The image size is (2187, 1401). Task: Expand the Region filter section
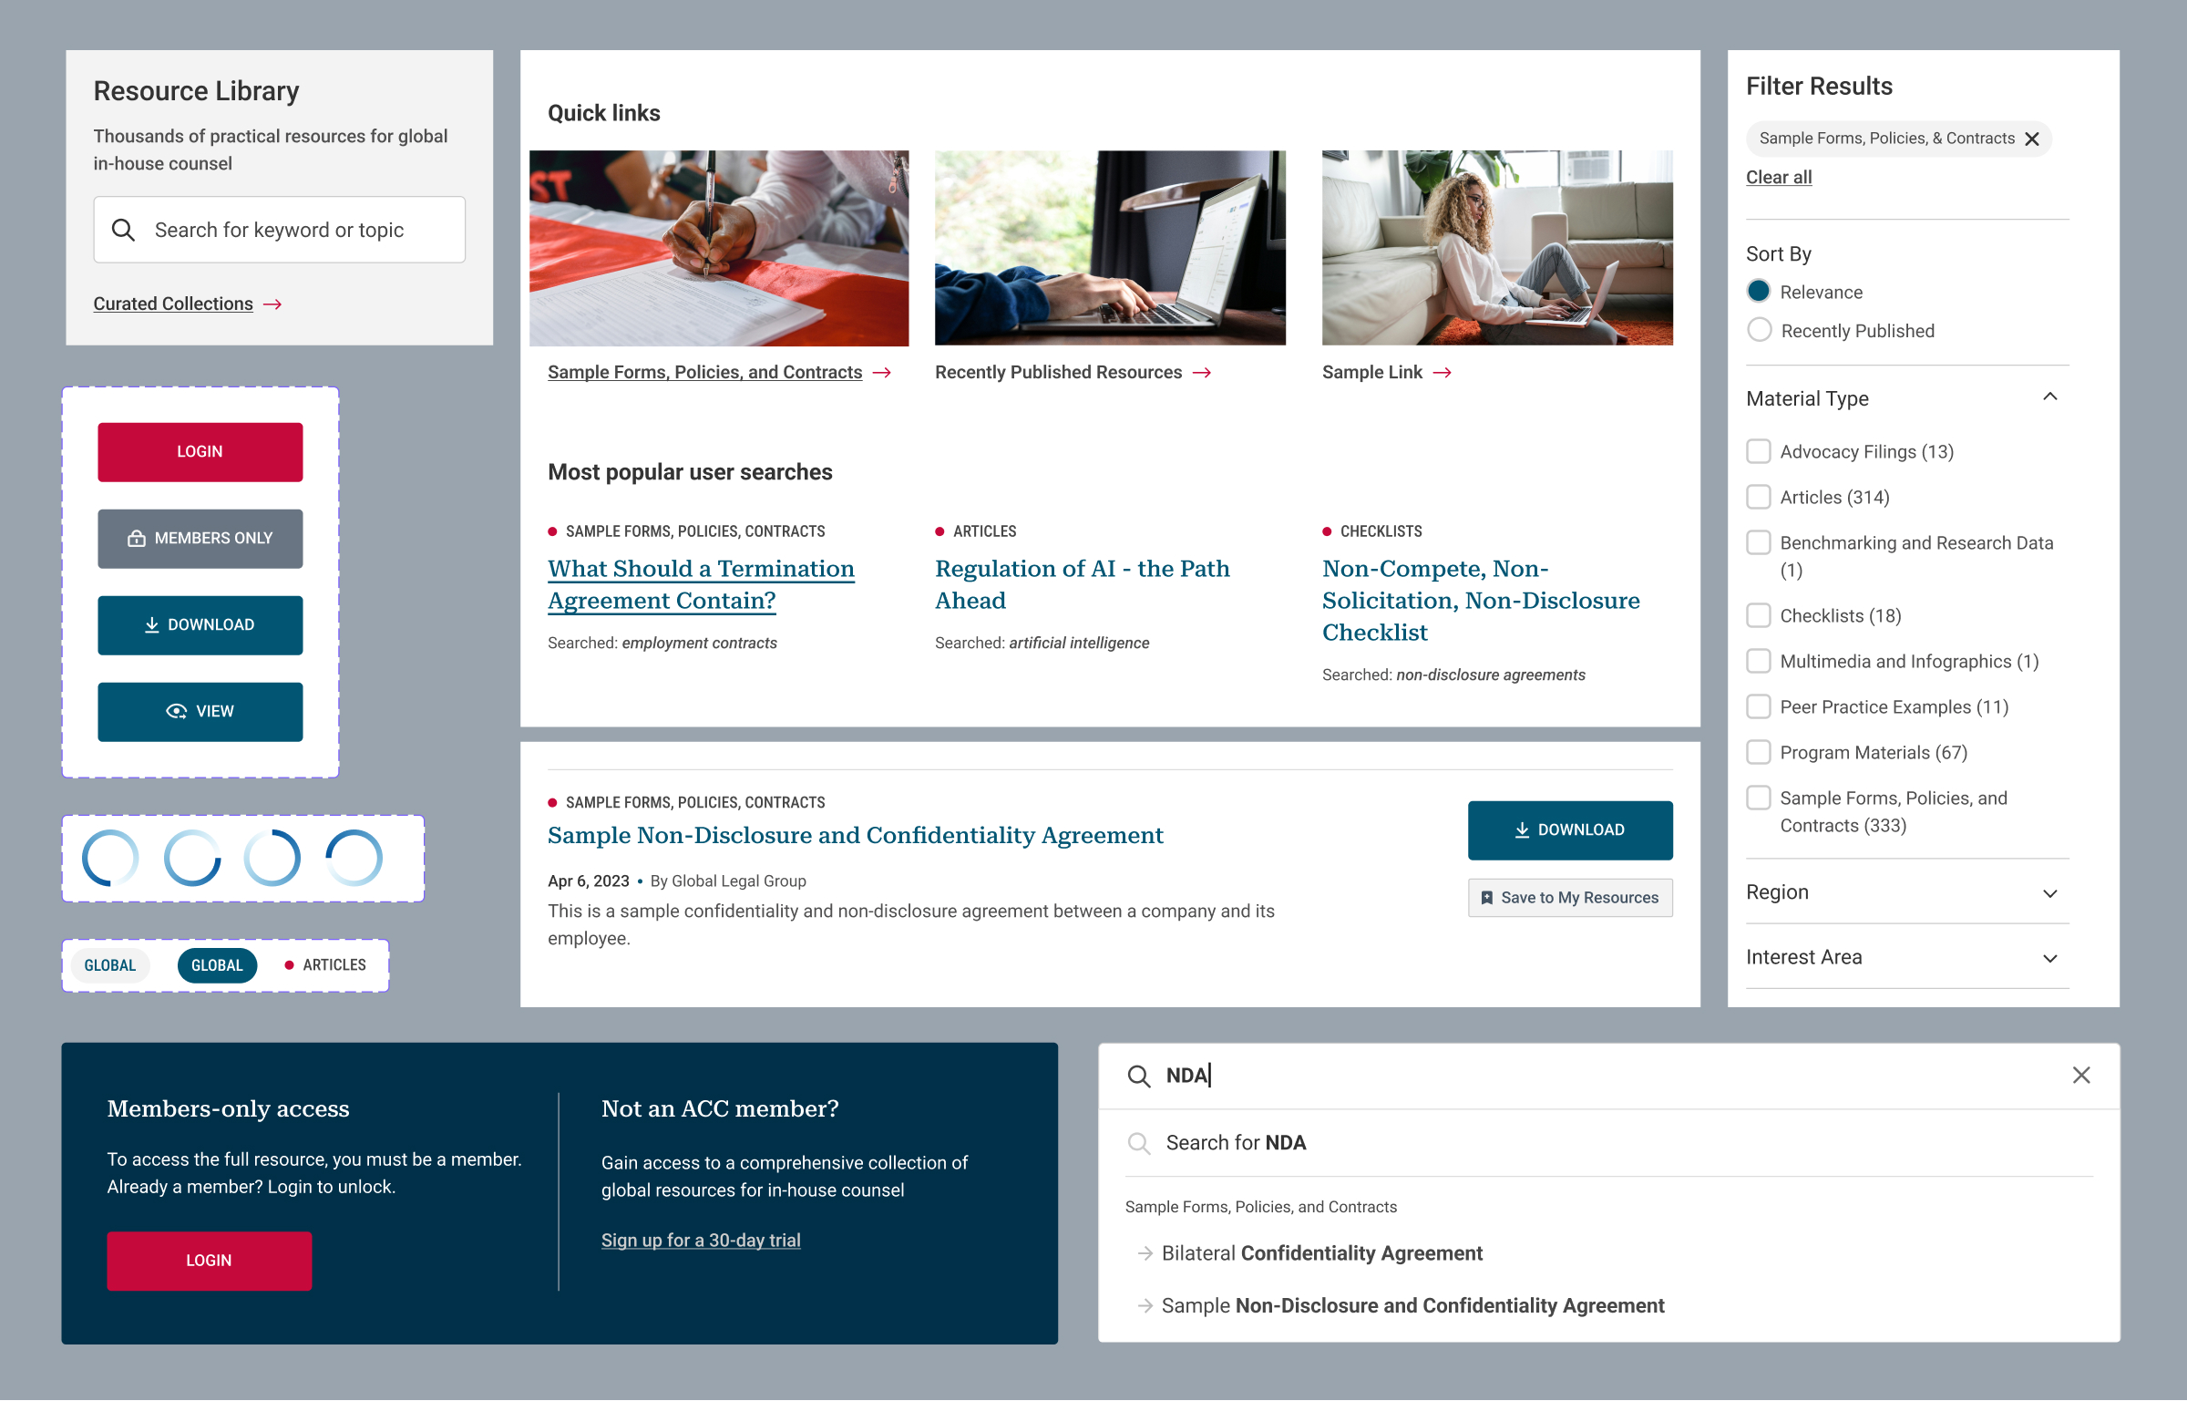tap(2055, 892)
